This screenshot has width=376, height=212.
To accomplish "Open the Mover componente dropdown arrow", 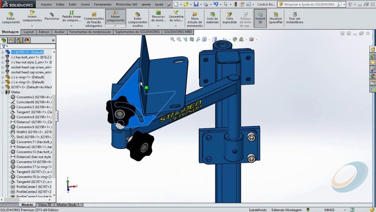I will click(x=115, y=26).
